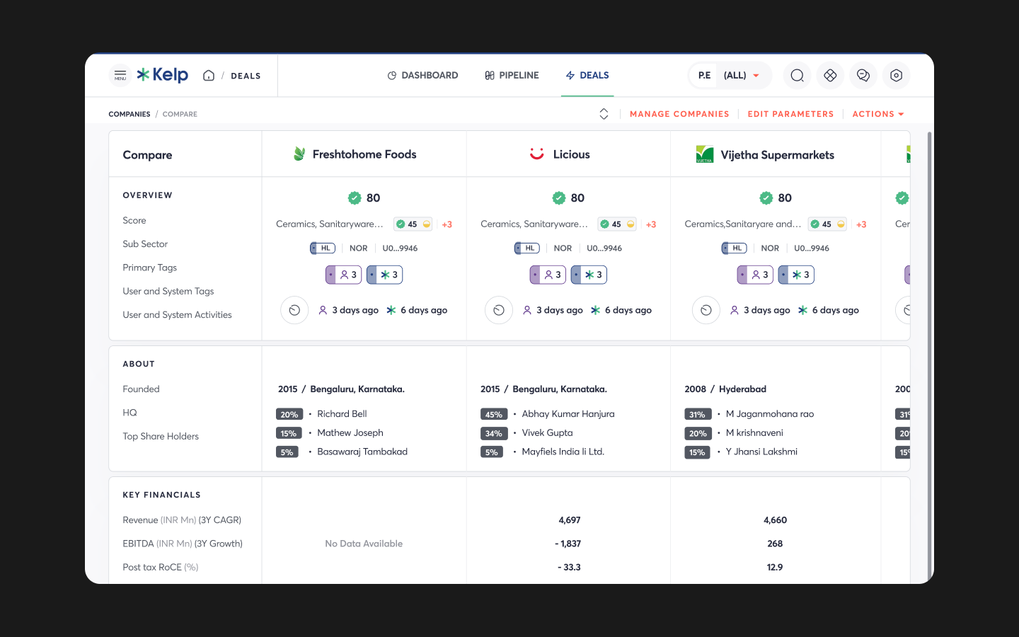Click '2008 / Hyderabad' founded text
This screenshot has height=637, width=1019.
pyautogui.click(x=725, y=389)
